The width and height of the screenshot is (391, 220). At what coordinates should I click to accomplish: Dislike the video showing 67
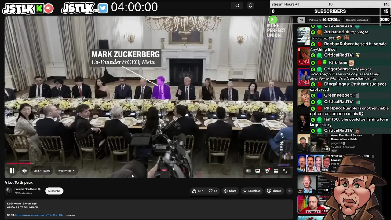coord(213,191)
